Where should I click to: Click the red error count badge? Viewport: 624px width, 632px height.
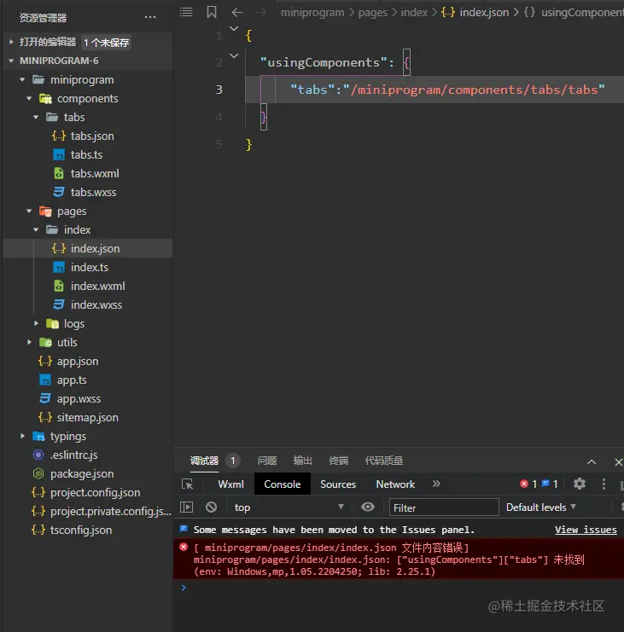(528, 484)
